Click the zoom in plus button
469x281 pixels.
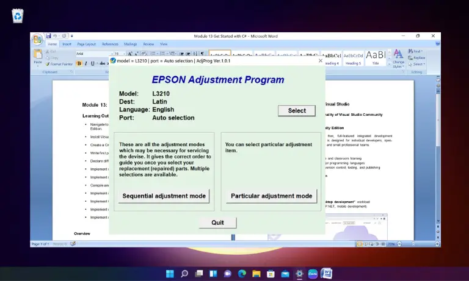point(437,244)
